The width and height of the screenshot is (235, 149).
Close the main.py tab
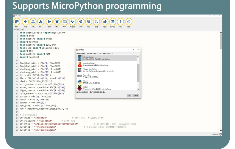pos(22,30)
